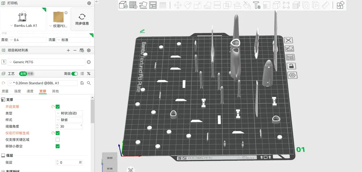Click the 阈值角度 30 input field
The width and height of the screenshot is (362, 172).
(69, 126)
